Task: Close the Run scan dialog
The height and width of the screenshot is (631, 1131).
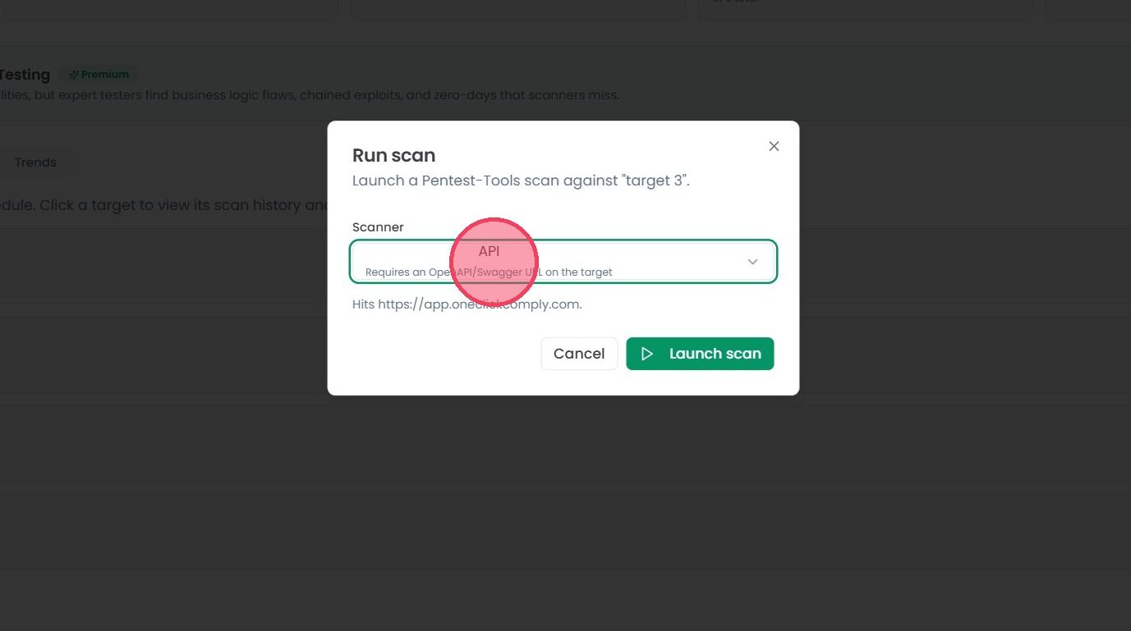Action: coord(774,146)
